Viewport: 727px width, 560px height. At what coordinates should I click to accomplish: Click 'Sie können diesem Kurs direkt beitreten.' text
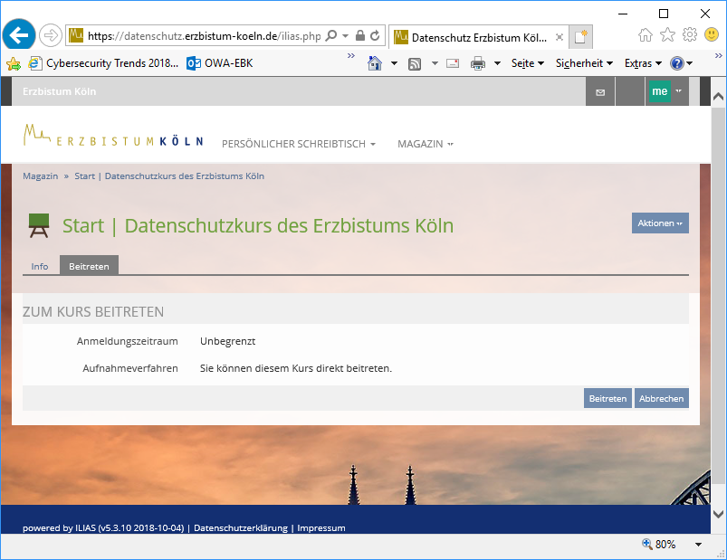click(296, 368)
